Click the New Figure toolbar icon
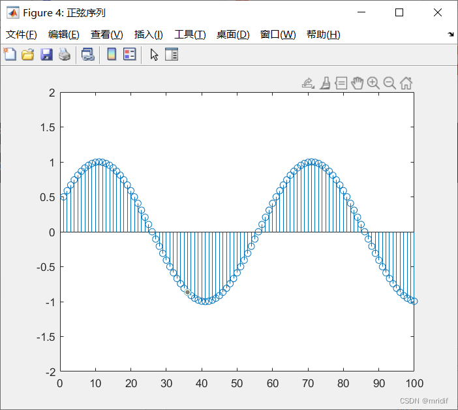 pos(10,54)
